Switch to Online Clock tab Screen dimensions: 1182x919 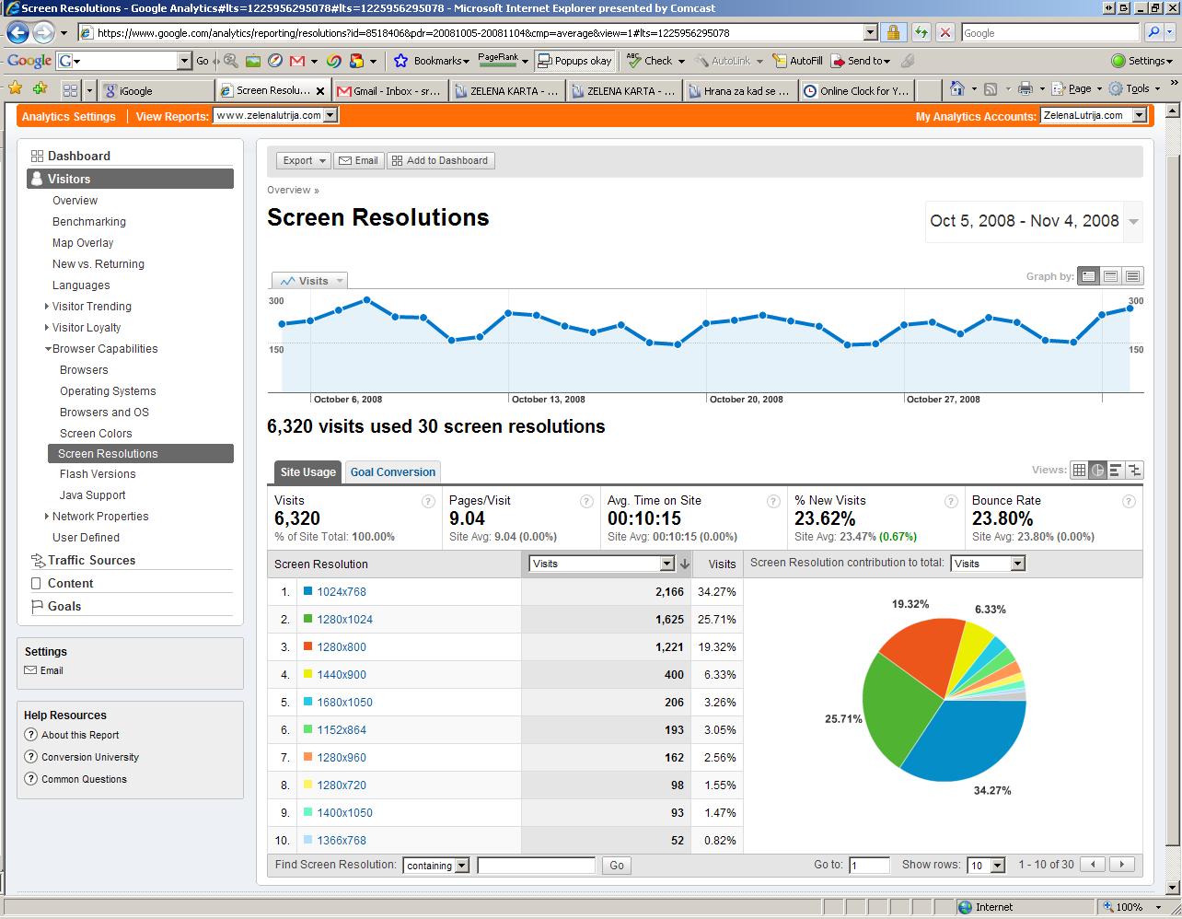[856, 90]
